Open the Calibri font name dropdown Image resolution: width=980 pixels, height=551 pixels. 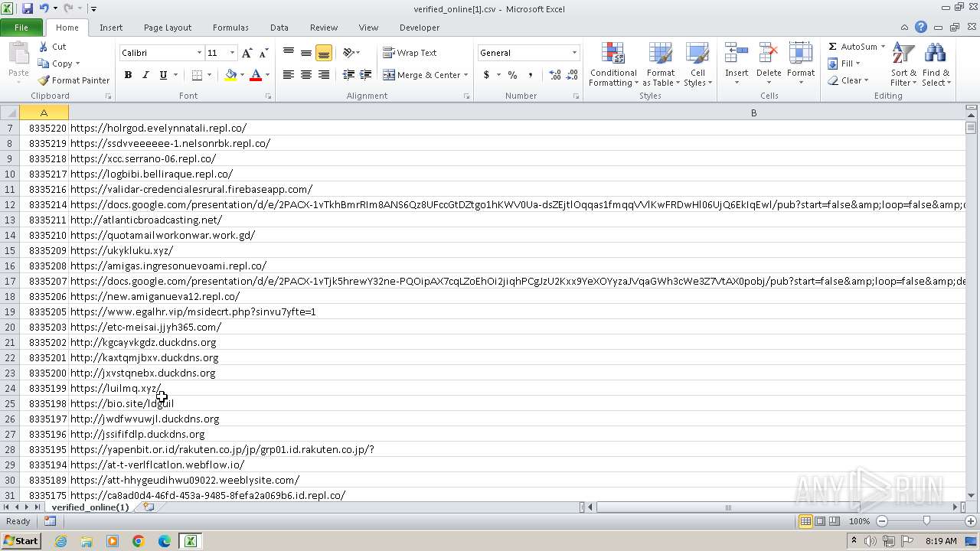click(x=199, y=53)
